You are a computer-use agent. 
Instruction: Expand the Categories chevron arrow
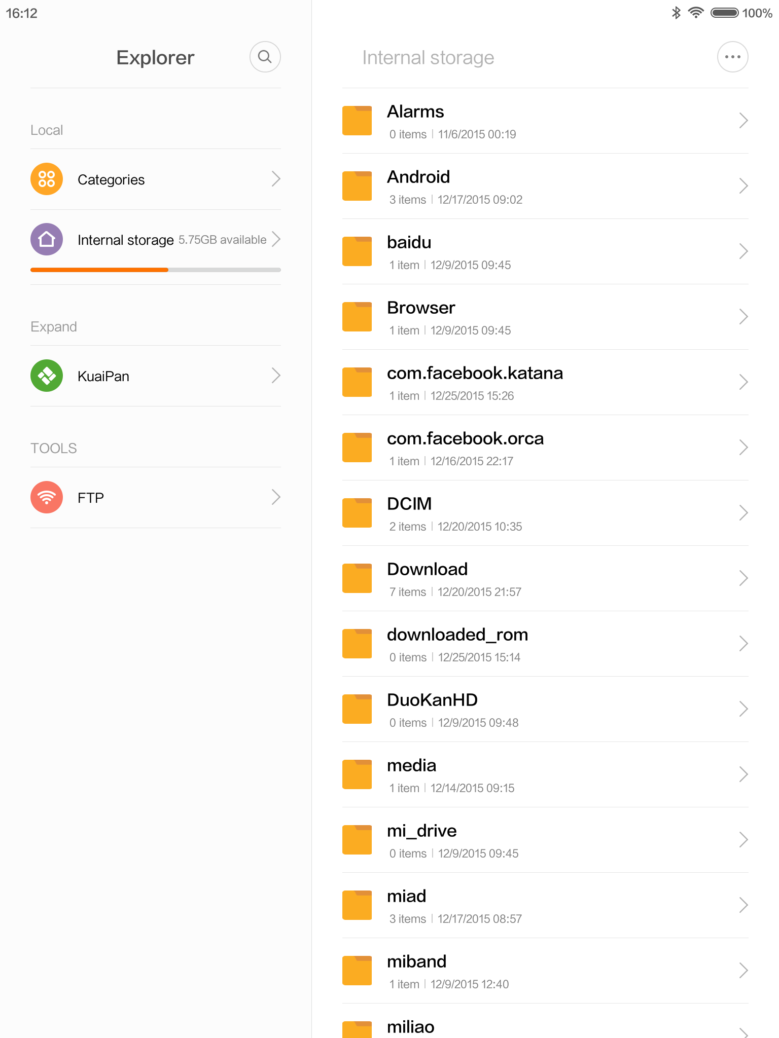(x=276, y=179)
